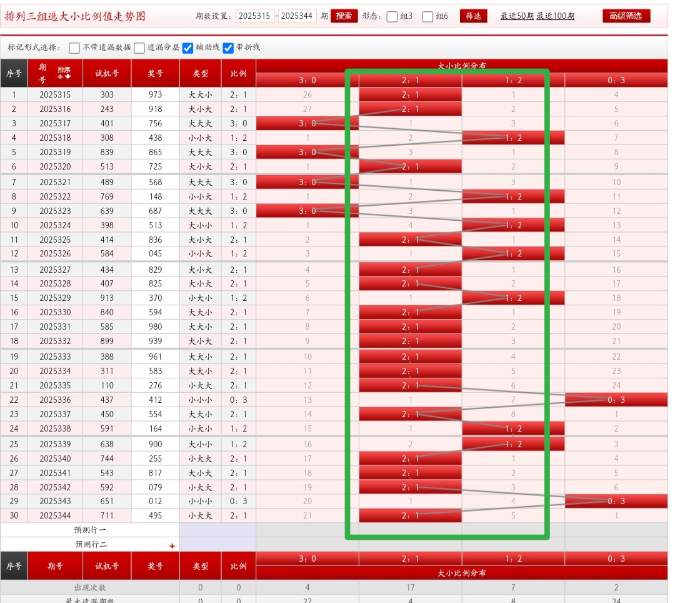Select period 2025315 in the 期号 column

click(55, 94)
